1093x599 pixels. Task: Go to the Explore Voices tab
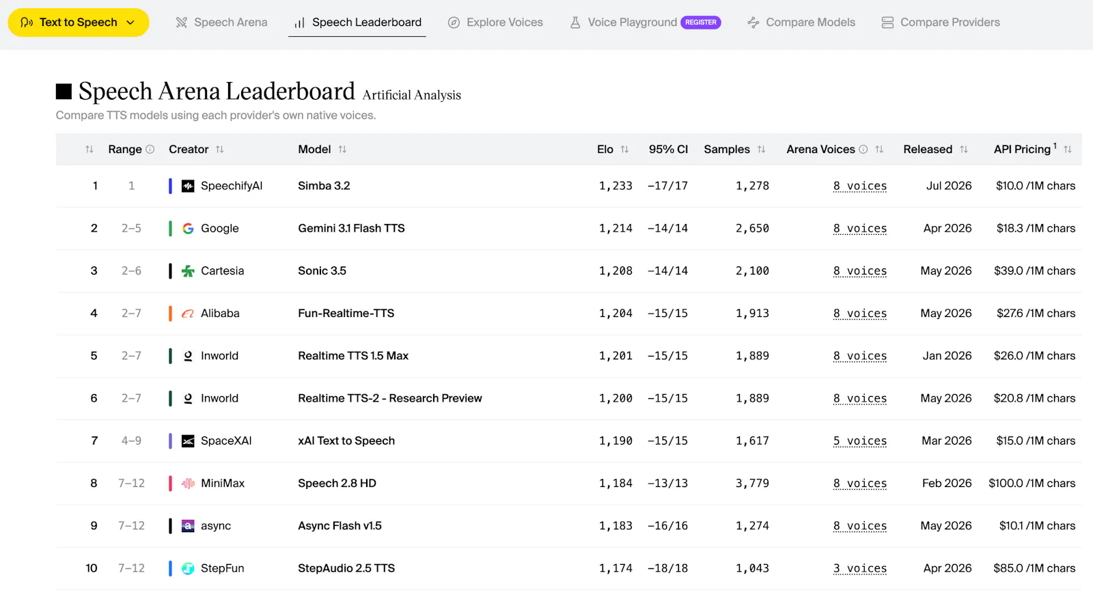(x=495, y=23)
